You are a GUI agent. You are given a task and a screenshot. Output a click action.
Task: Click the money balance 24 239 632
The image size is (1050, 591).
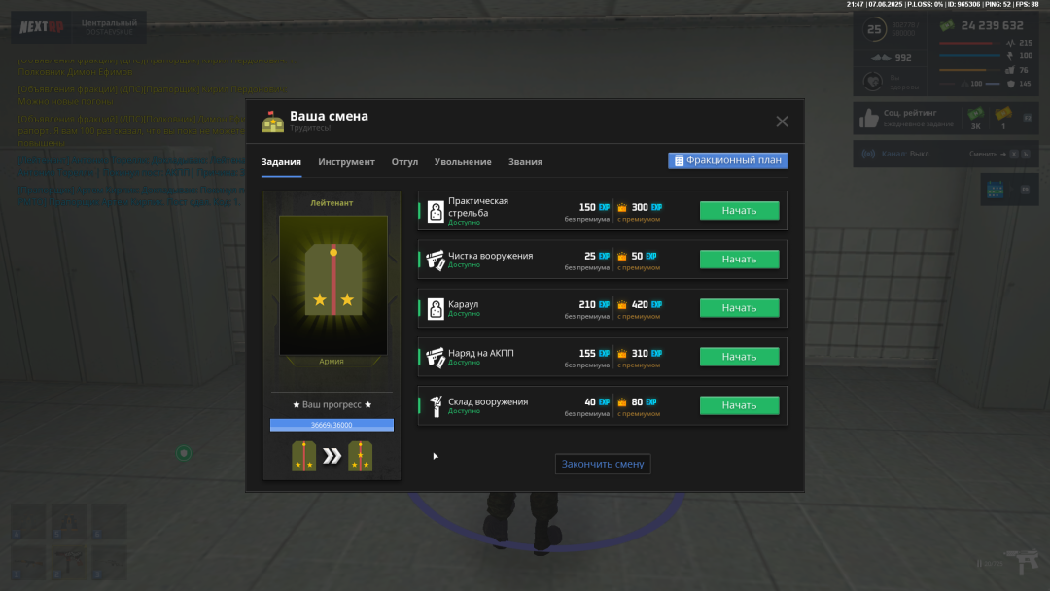(x=992, y=25)
